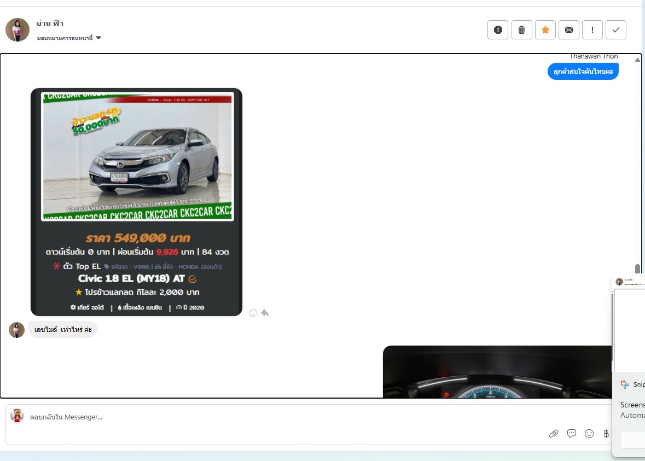
Task: Delete conversation with trash icon
Action: pos(521,30)
